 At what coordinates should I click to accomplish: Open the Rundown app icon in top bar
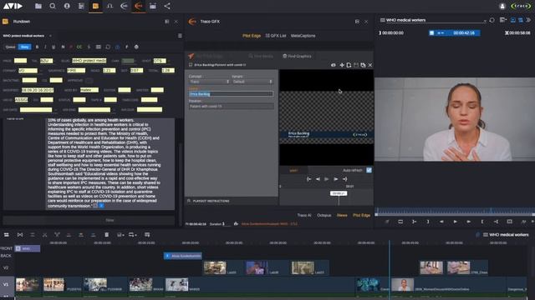[x=95, y=6]
